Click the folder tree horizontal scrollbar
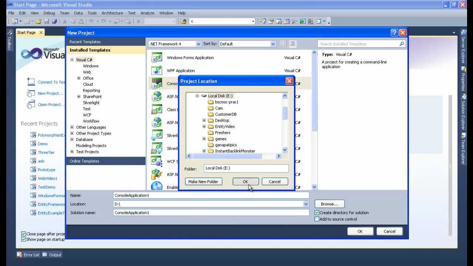This screenshot has height=266, width=473. click(x=227, y=156)
